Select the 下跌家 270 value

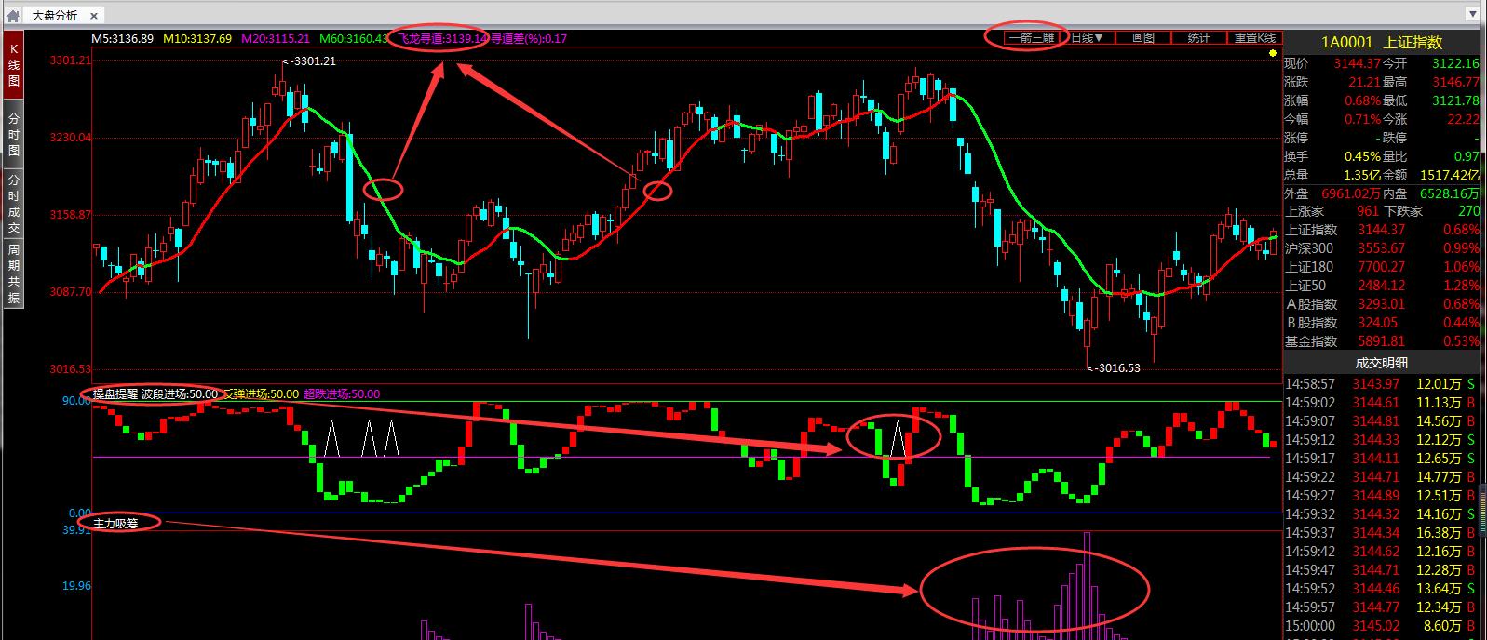point(1467,211)
